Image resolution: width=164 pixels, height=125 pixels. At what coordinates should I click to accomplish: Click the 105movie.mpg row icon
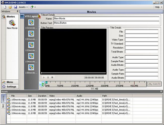point(9,99)
